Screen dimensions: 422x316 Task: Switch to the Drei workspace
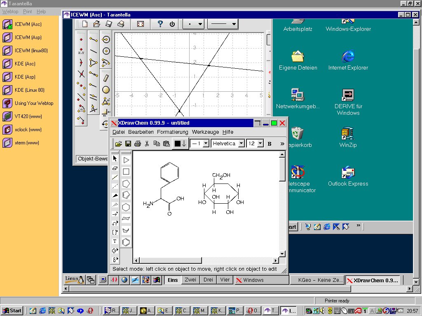pos(208,280)
